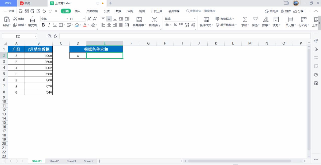Click the Sort (排序) icon
The width and height of the screenshot is (321, 165).
266,19
